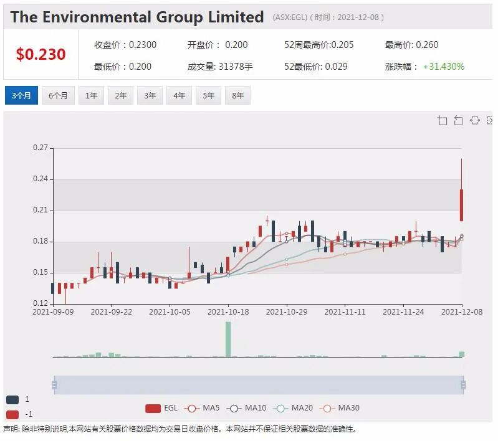Click the zoom reset back icon
This screenshot has width=498, height=441.
pos(458,121)
